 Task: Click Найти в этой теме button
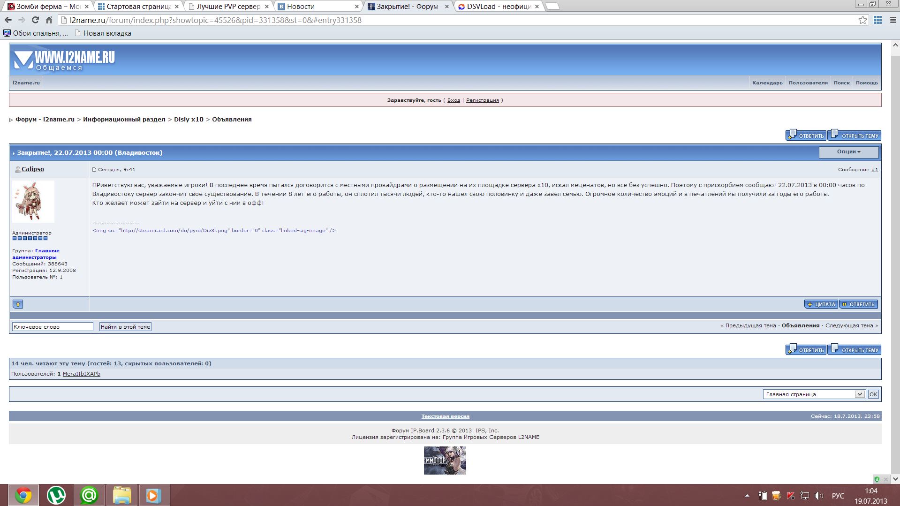(x=125, y=327)
